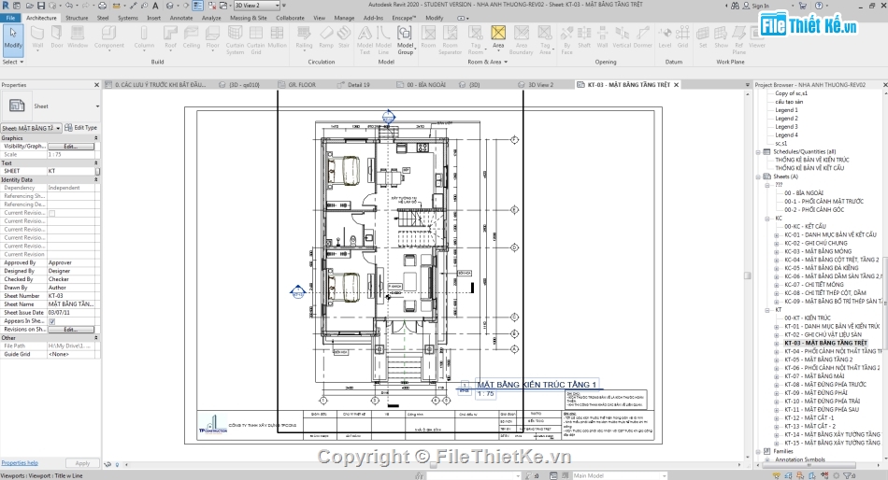Open the Sheet instance filter dropdown
The height and width of the screenshot is (480, 888).
click(x=31, y=128)
